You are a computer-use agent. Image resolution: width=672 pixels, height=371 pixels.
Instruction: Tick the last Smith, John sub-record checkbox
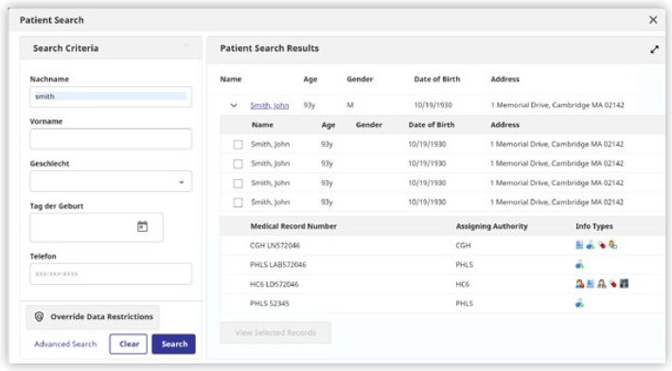pos(238,203)
